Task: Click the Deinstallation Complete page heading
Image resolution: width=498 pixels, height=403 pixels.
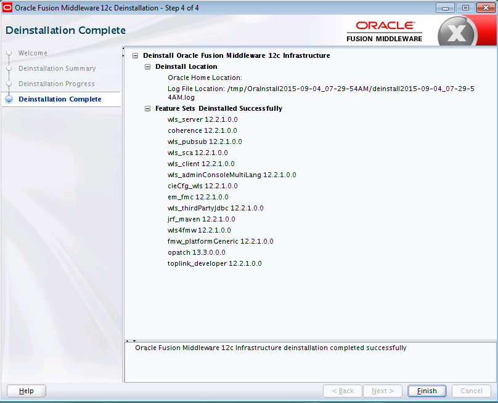Action: coord(66,30)
